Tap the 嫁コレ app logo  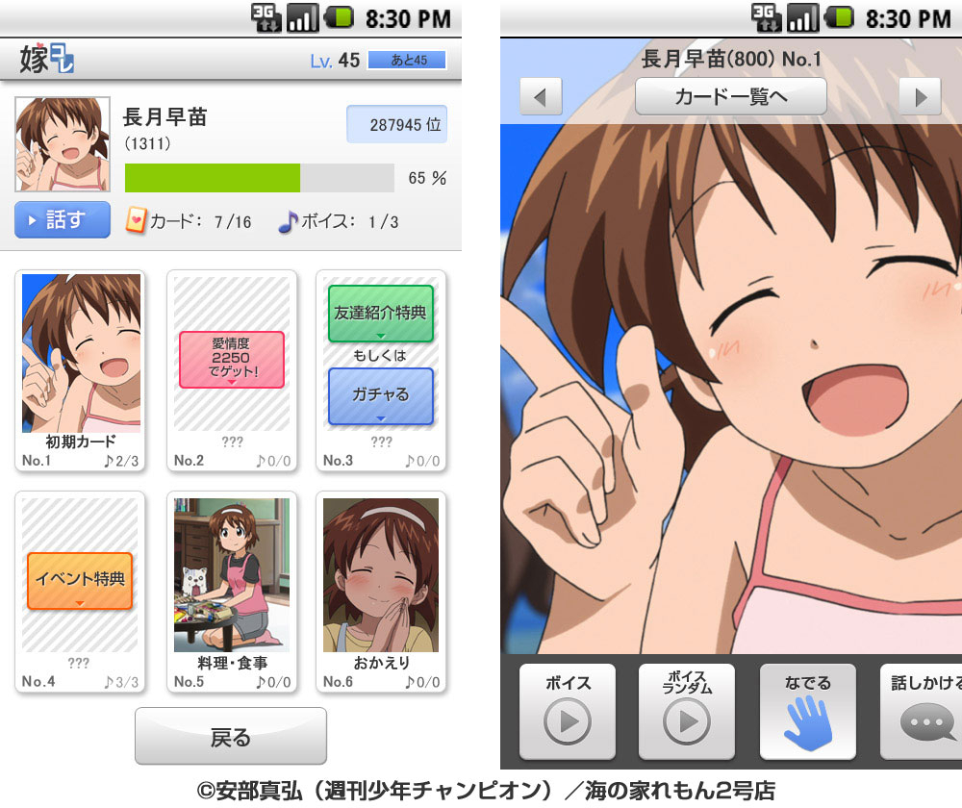[x=46, y=59]
